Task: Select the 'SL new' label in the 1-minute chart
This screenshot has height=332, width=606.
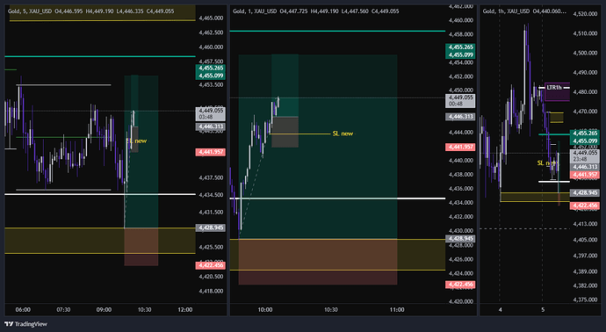Action: [x=343, y=134]
